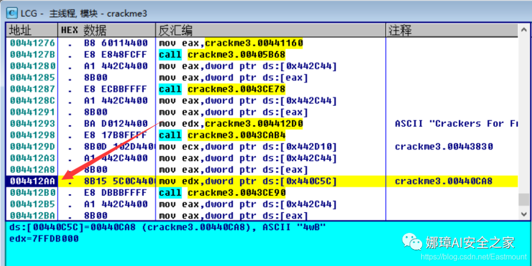The height and width of the screenshot is (266, 532).
Task: Click the 注释 column header
Action: tap(452, 31)
